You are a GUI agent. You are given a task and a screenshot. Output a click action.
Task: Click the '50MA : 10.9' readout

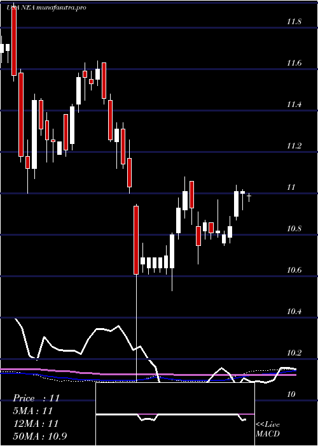(x=40, y=436)
